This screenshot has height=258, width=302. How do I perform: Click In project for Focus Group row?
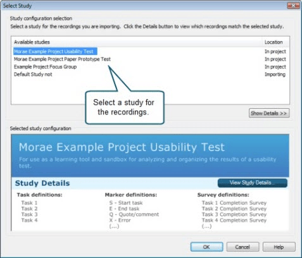(275, 67)
